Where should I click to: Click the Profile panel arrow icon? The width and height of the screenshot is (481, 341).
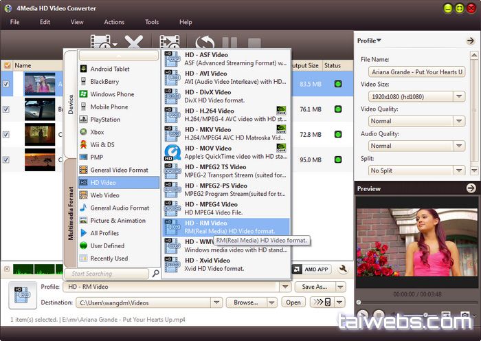click(470, 41)
